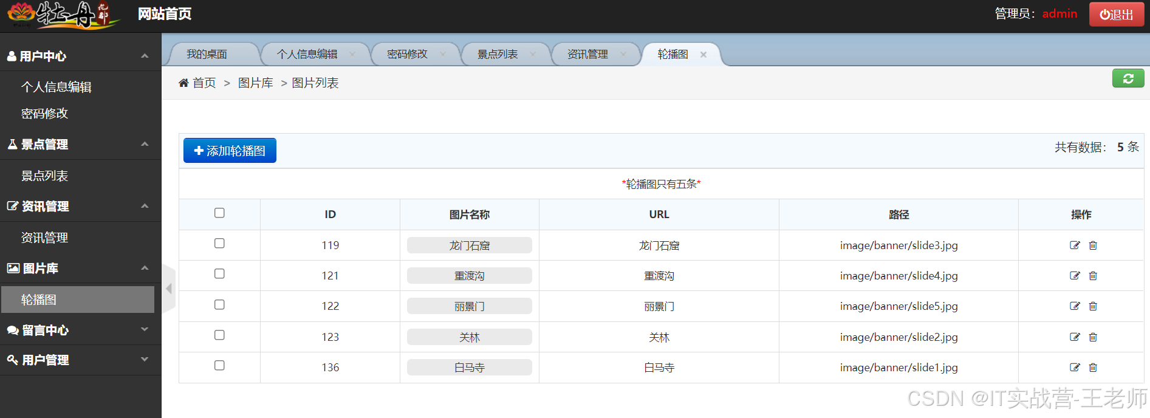Edit the 丽景门 carousel entry
Screen dimensions: 1150x418
tap(1075, 306)
